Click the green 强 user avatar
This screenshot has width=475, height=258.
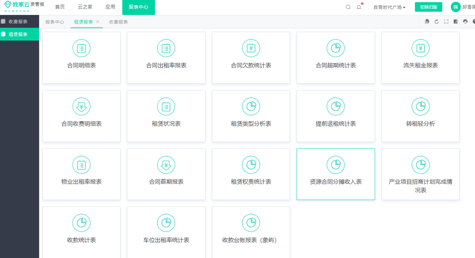[x=456, y=7]
